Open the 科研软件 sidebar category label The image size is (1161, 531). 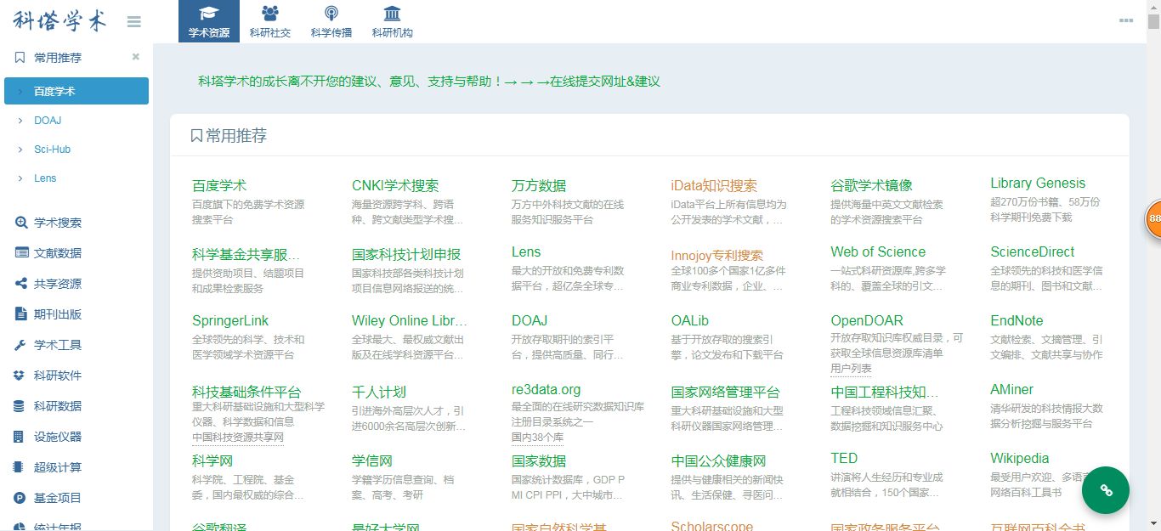coord(58,376)
